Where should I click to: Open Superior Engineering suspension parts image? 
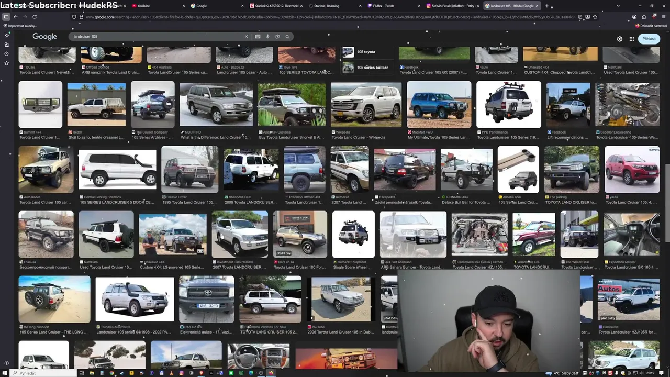pos(627,105)
